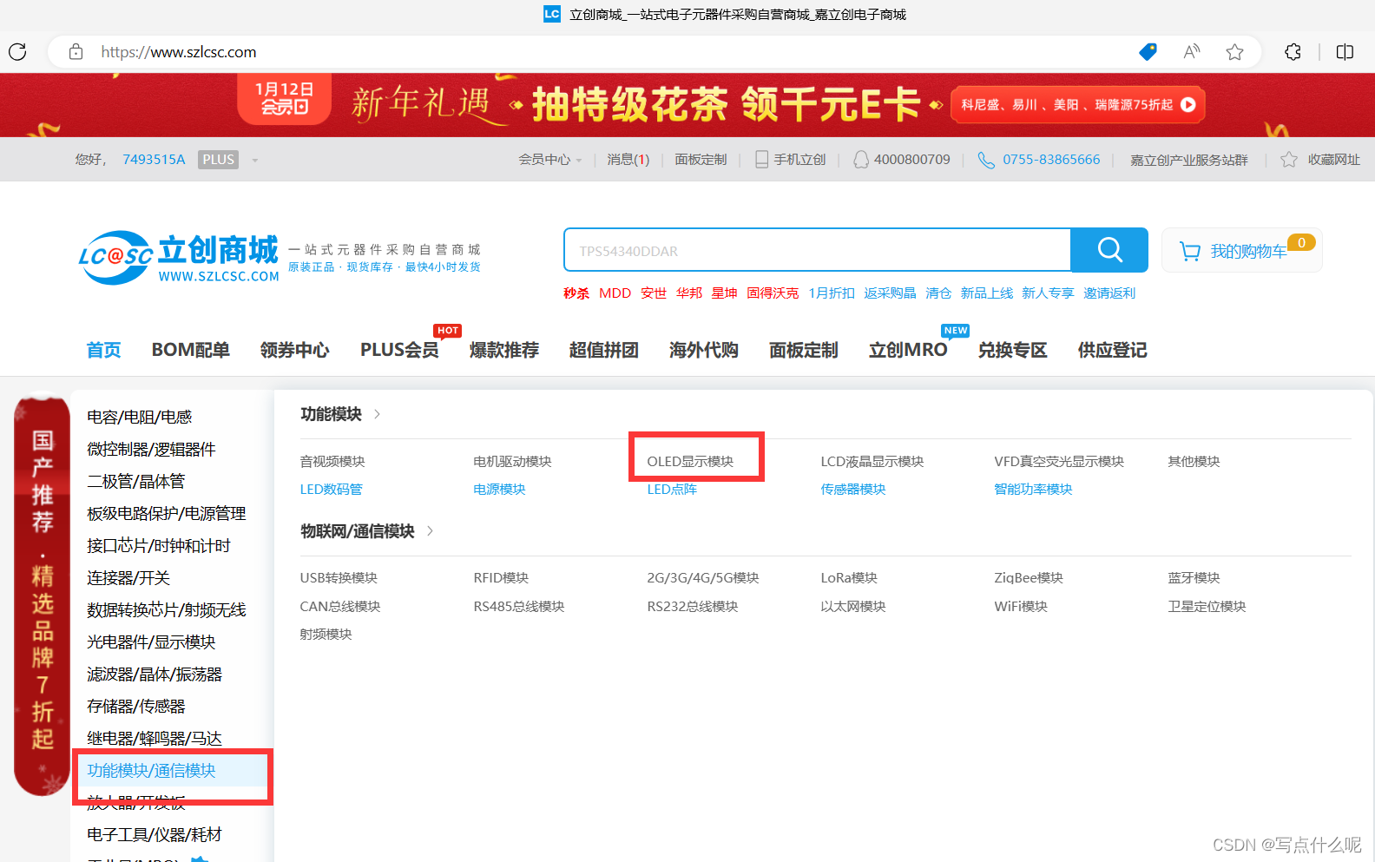Expand the 物联网/通信模块 heading arrow
Viewport: 1375px width, 862px height.
[x=430, y=530]
